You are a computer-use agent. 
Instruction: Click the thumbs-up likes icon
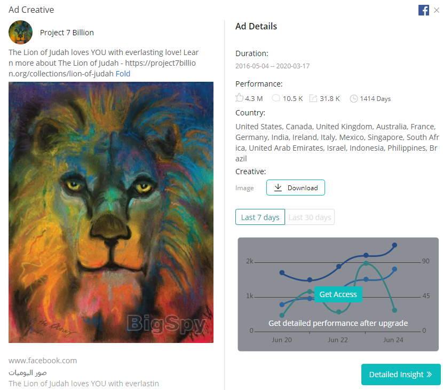239,98
